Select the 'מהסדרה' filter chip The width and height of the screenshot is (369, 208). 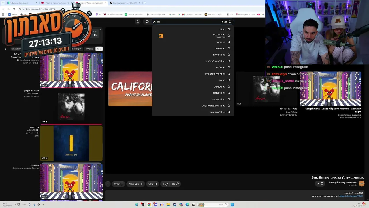click(x=89, y=49)
